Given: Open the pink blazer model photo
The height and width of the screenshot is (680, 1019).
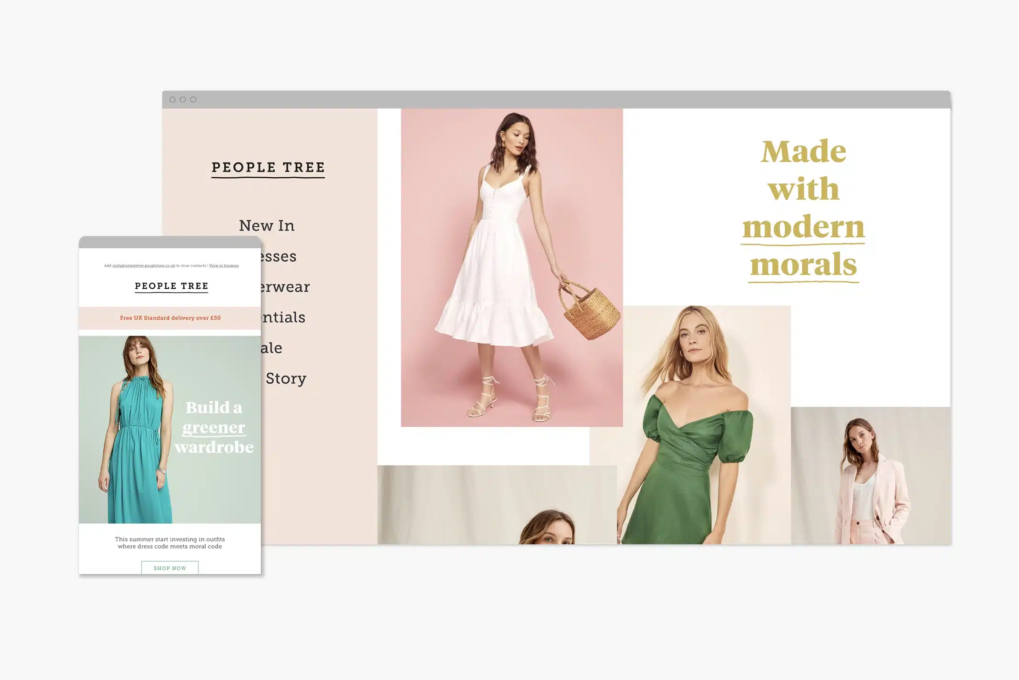Looking at the screenshot, I should (x=870, y=477).
